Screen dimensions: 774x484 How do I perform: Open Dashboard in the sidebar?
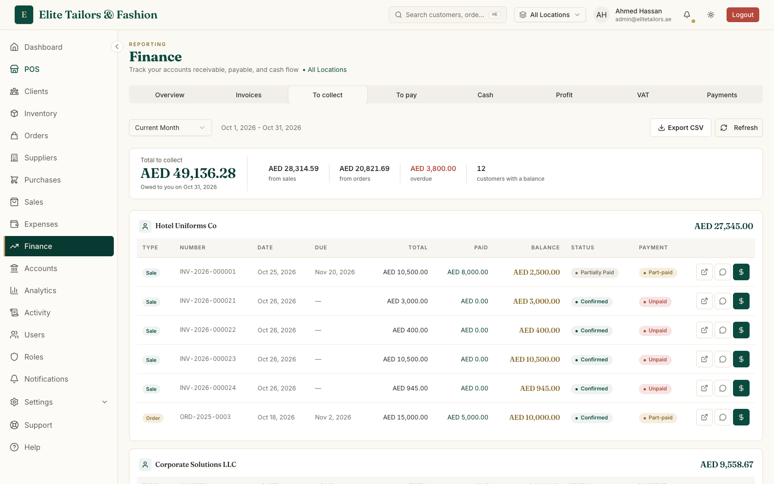tap(59, 47)
